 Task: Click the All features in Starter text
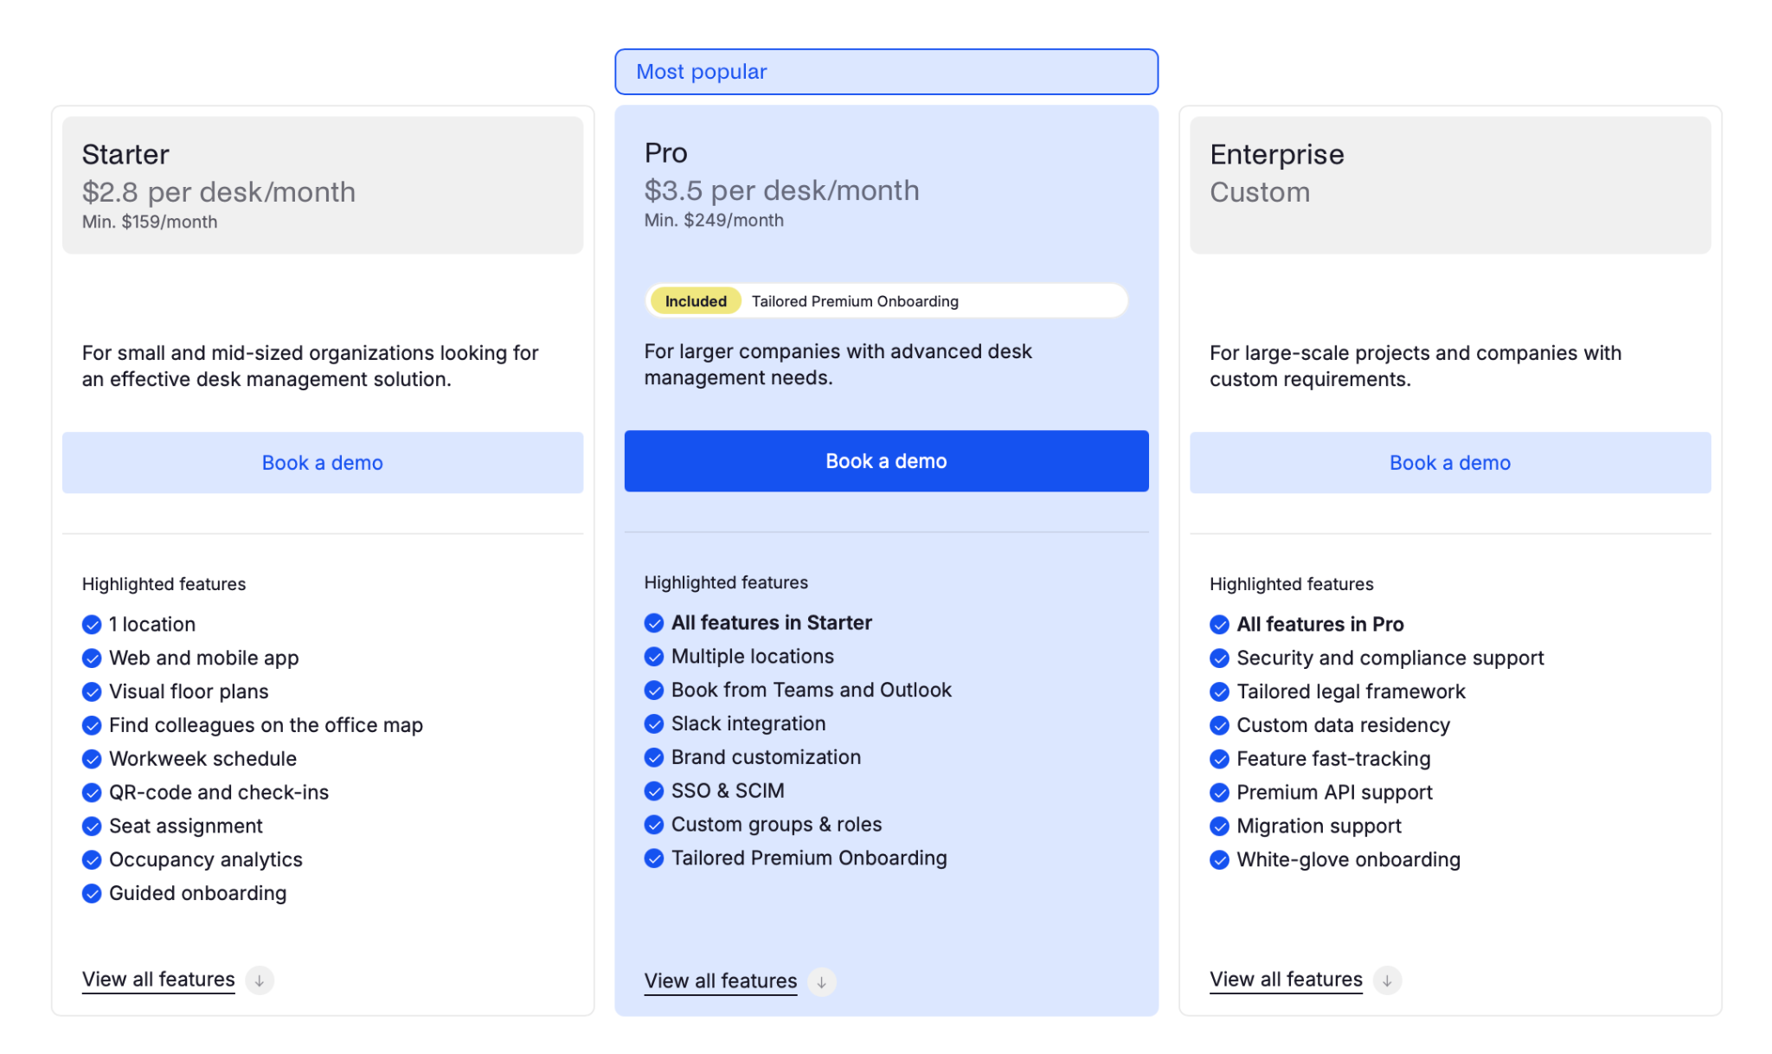tap(771, 623)
